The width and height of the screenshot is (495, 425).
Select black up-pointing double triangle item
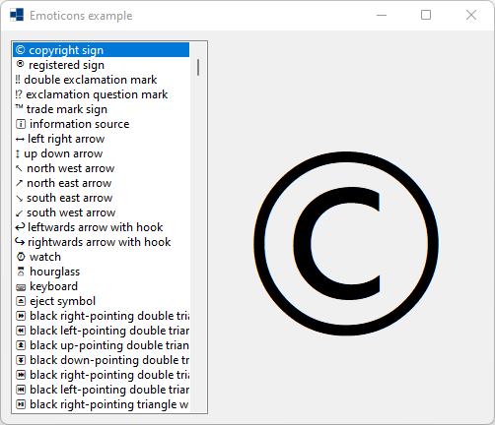click(101, 345)
